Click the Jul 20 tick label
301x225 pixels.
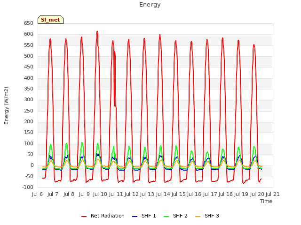point(257,194)
